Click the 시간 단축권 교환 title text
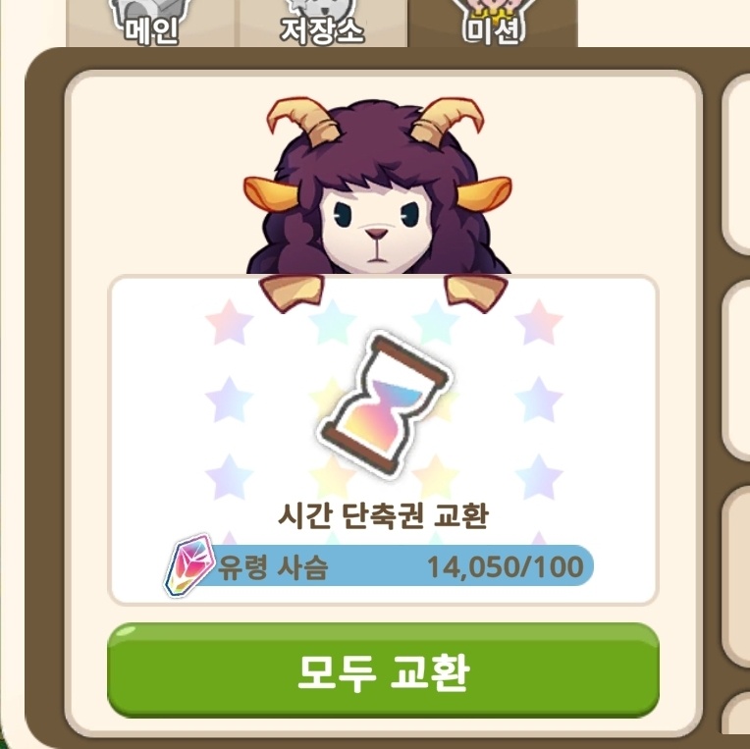The height and width of the screenshot is (749, 750). coord(383,516)
